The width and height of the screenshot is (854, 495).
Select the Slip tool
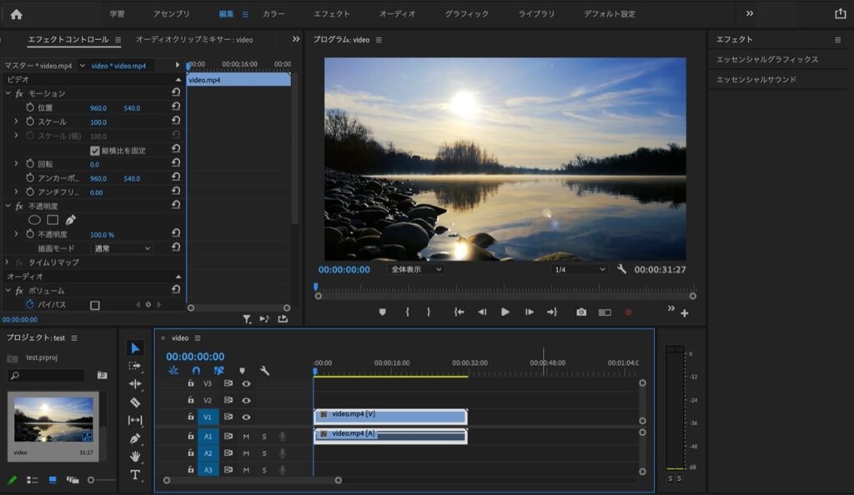(x=135, y=420)
